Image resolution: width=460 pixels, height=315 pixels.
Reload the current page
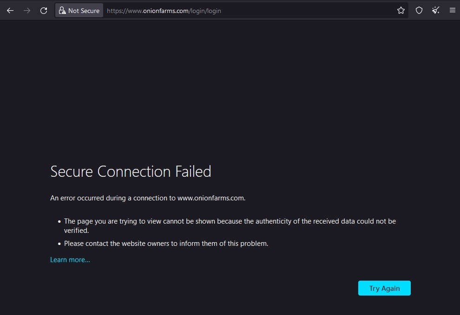[x=44, y=10]
